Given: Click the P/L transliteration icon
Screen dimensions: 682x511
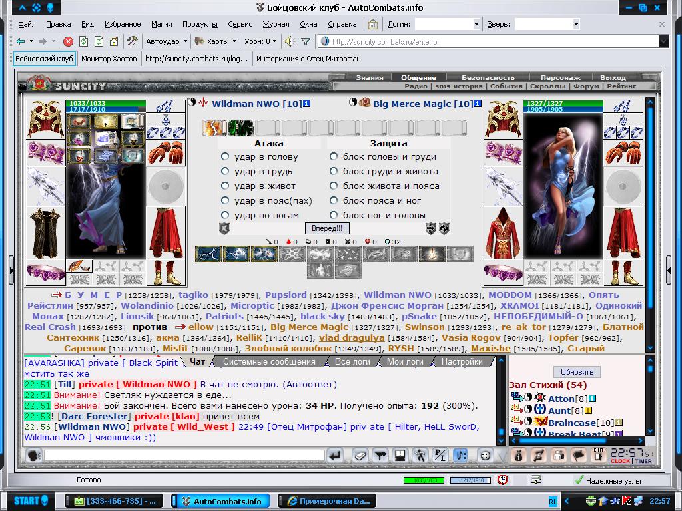Looking at the screenshot, I should tap(440, 455).
